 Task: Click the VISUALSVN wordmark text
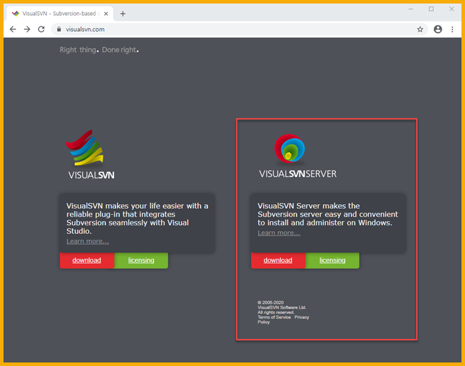point(91,175)
